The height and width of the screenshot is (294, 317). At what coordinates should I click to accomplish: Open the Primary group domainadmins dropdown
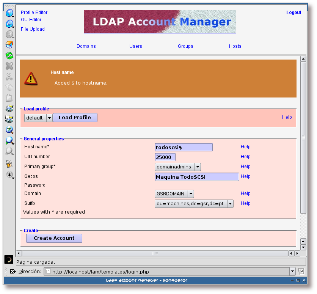tap(198, 167)
